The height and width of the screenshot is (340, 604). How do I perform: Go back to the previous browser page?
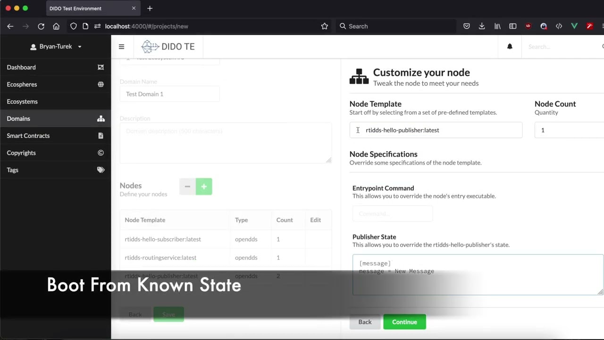[10, 26]
